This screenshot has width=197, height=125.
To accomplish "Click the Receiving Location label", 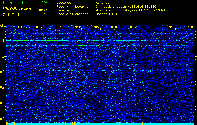I will pyautogui.click(x=73, y=6).
